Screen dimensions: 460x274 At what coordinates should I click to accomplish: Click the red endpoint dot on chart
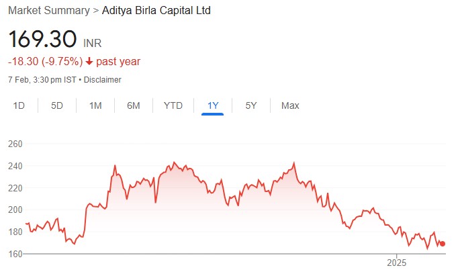tap(443, 244)
